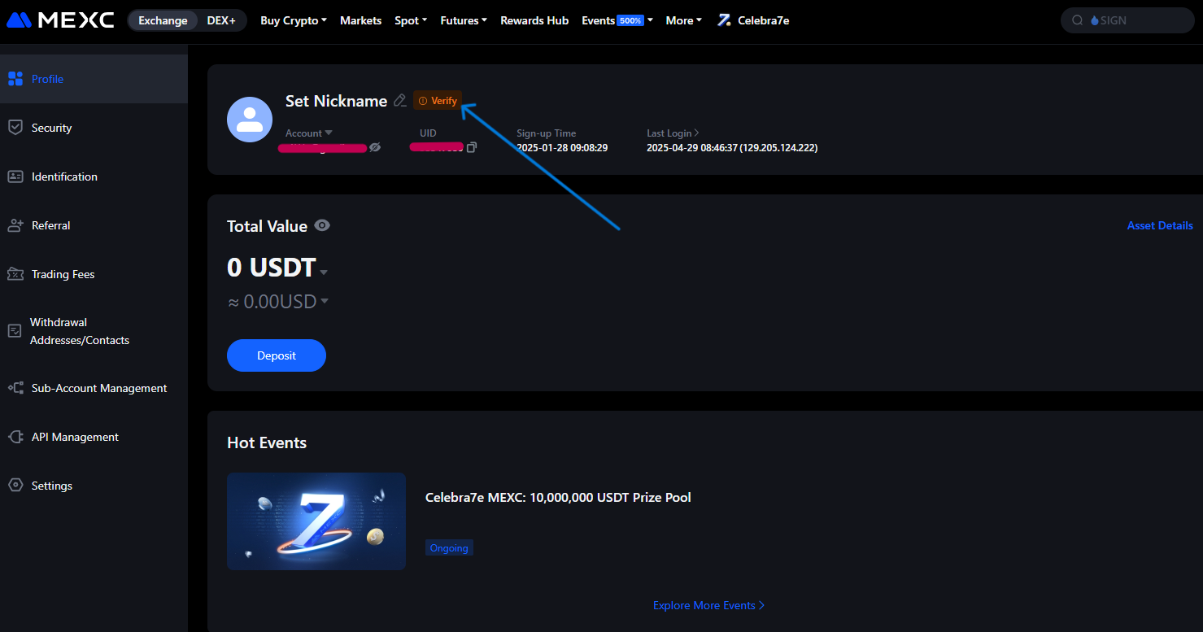Click the API Management plug icon
This screenshot has width=1203, height=632.
click(15, 437)
